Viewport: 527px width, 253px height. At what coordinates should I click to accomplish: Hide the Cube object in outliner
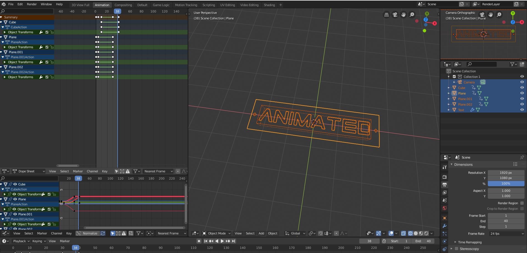point(522,88)
